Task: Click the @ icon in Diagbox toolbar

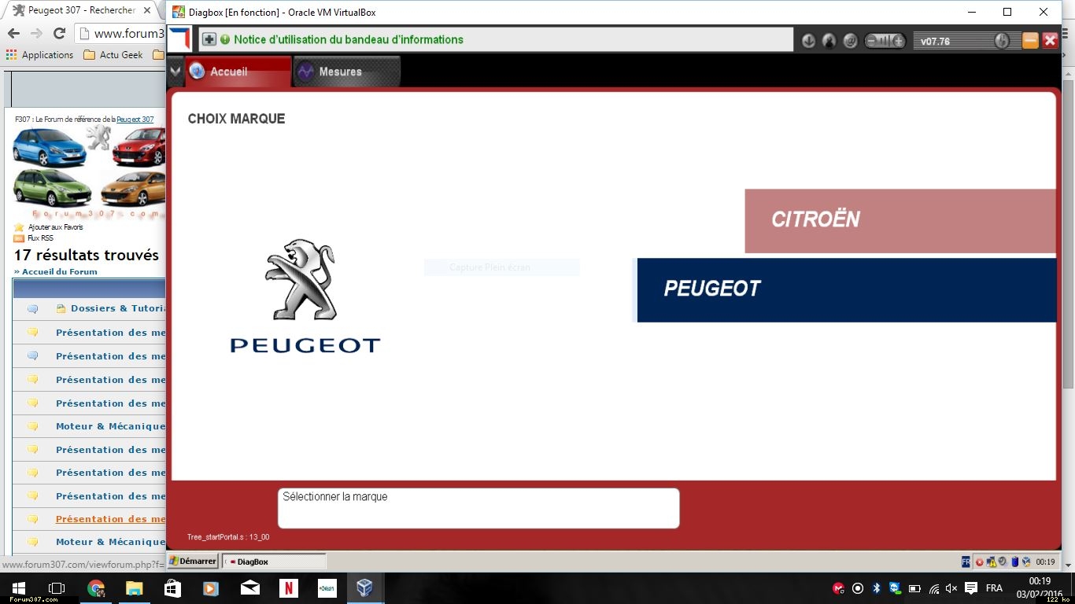Action: [850, 41]
